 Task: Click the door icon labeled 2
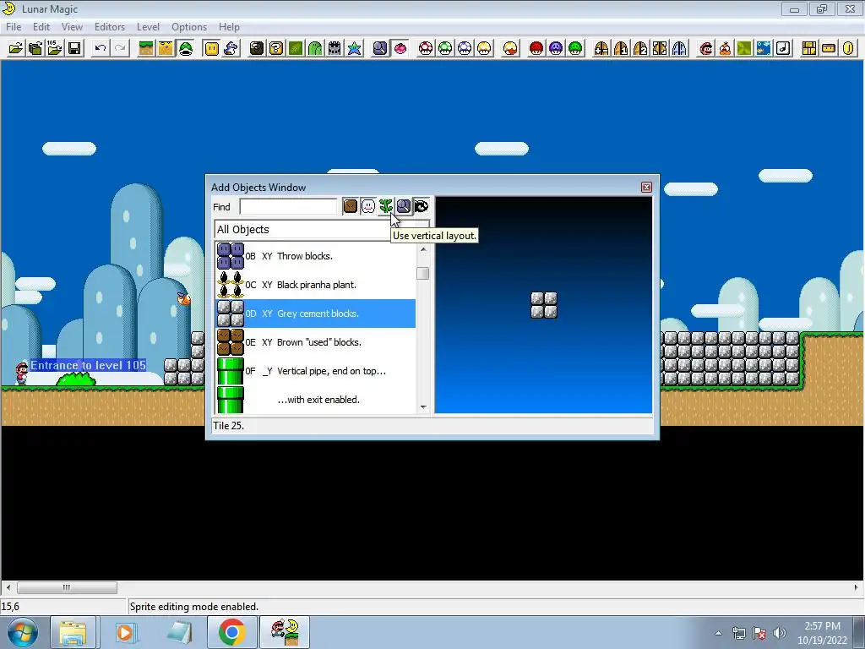(x=640, y=48)
